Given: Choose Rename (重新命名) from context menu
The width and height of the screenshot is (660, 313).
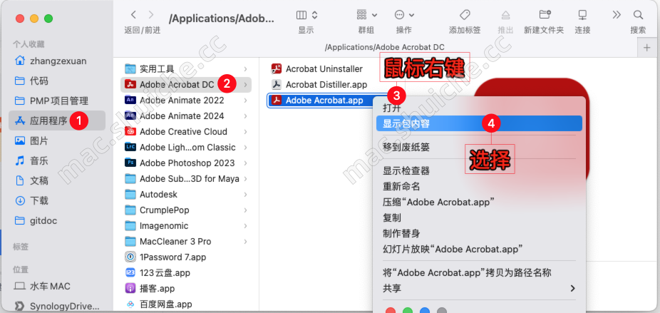Looking at the screenshot, I should [401, 186].
